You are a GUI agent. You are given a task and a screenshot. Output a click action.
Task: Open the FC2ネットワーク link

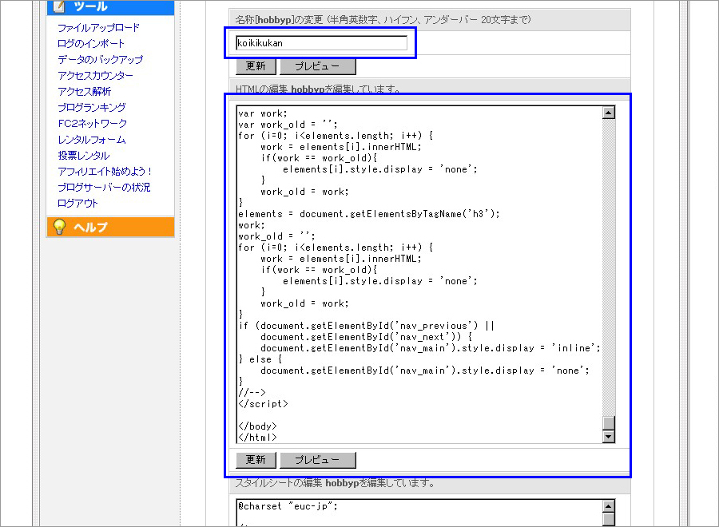[92, 124]
